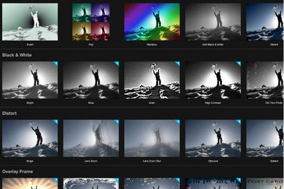Pick the High Contrast thumbnail
Image resolution: width=284 pixels, height=189 pixels.
point(213,80)
